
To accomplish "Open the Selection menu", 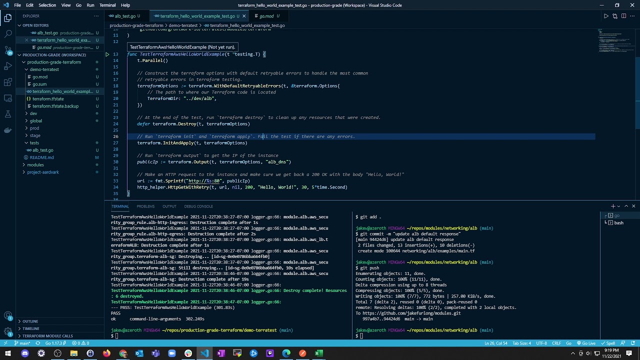I will coord(47,5).
